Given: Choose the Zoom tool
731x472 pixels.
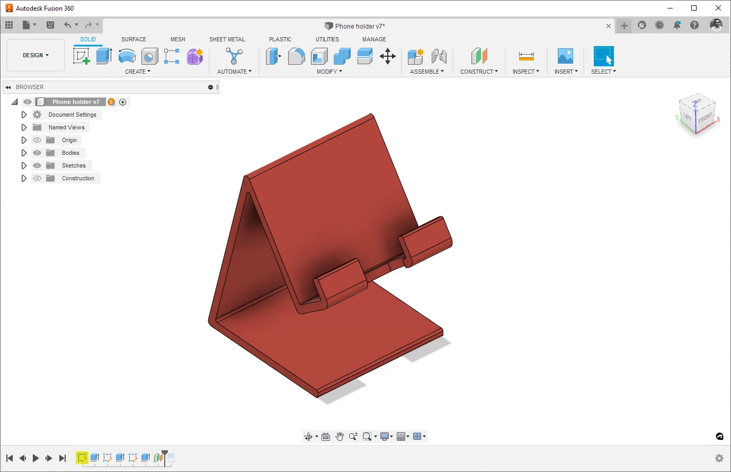Looking at the screenshot, I should click(x=353, y=436).
